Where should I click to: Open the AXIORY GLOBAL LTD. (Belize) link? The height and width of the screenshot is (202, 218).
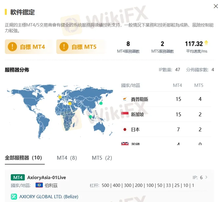point(49,197)
